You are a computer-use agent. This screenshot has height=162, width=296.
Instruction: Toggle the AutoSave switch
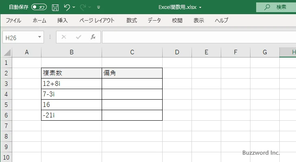[x=39, y=7]
